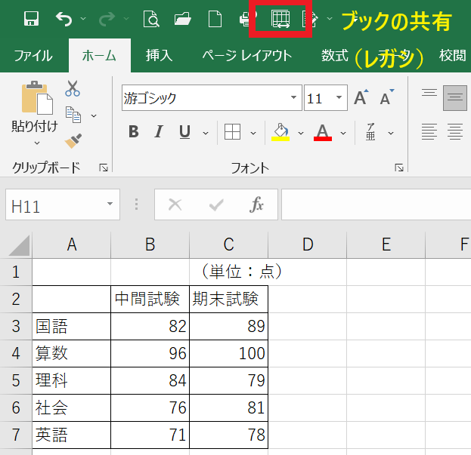Select the Format Painter brush icon
471x455 pixels.
tap(73, 141)
